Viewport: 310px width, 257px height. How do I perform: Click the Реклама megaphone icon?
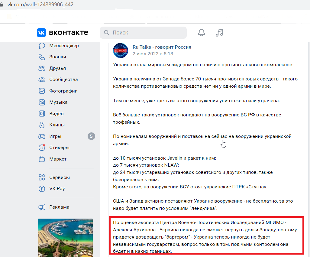tap(42, 207)
